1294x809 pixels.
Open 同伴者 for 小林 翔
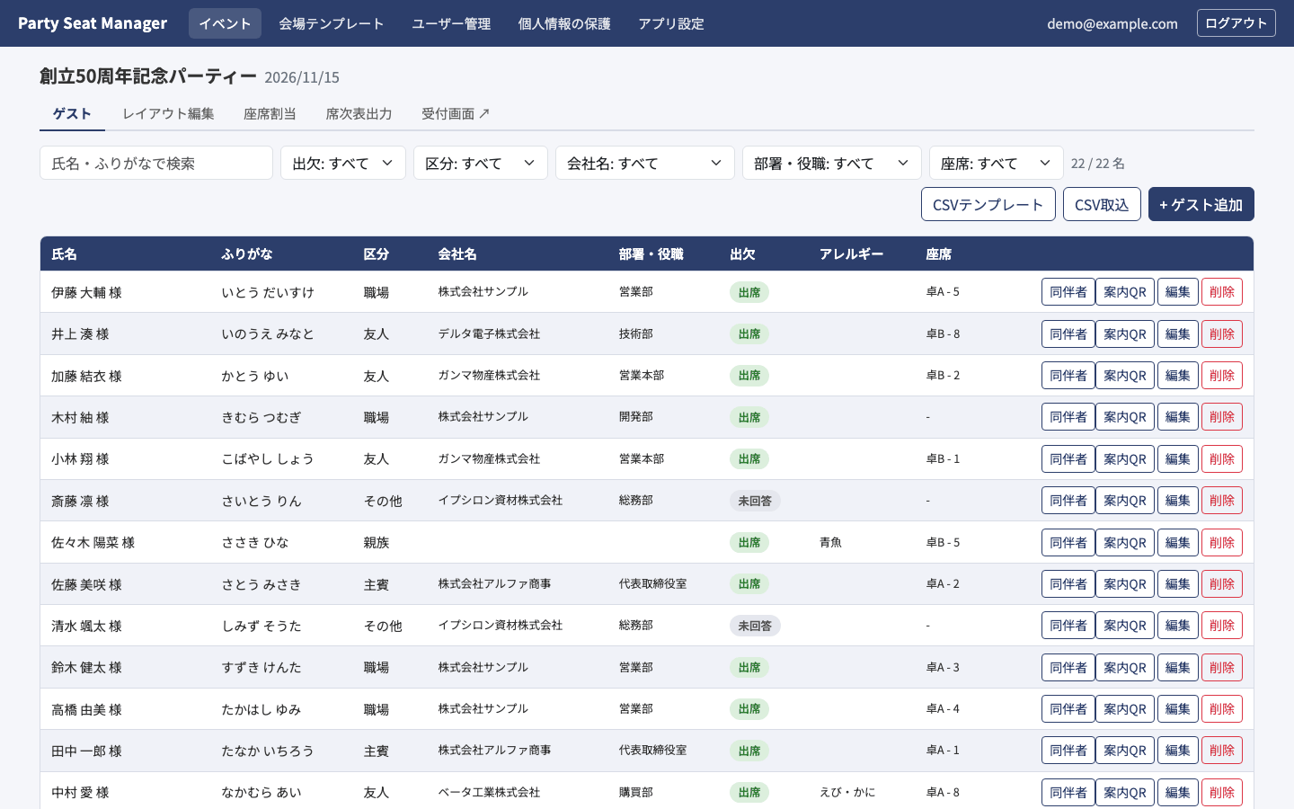(x=1068, y=459)
